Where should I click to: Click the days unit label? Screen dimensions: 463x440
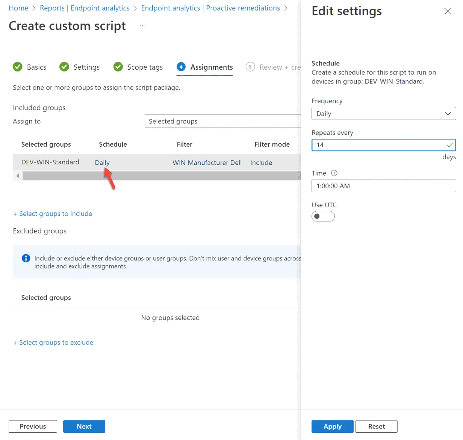[449, 157]
